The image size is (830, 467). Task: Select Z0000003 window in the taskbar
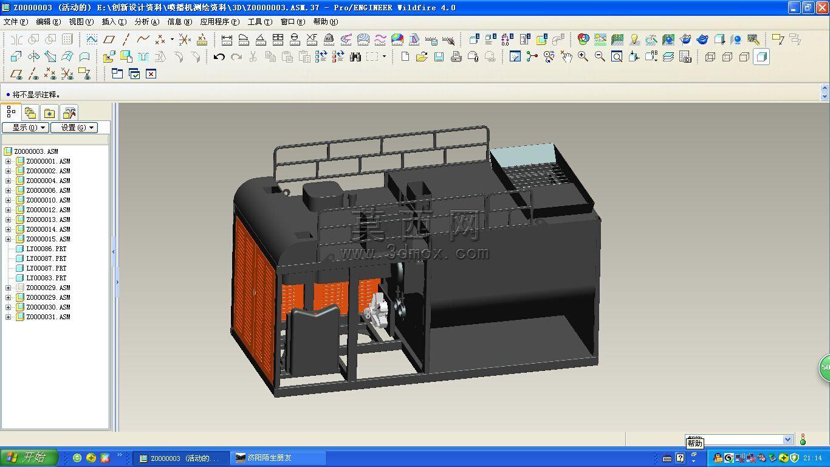(x=181, y=458)
